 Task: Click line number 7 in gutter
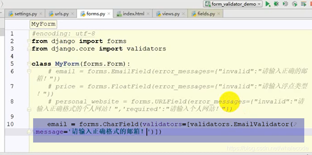12,86
